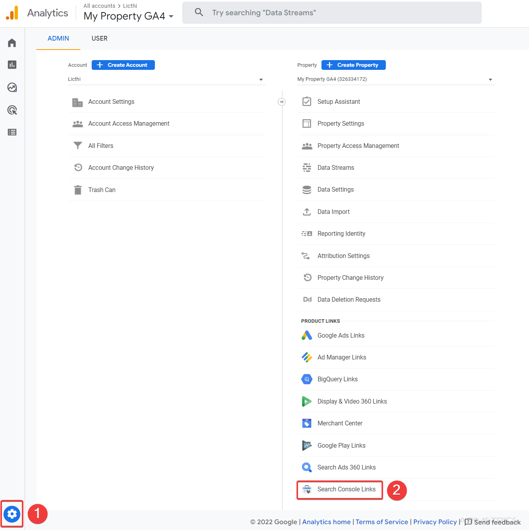Open Search Ads 360 Links text
This screenshot has width=529, height=530.
(x=346, y=468)
